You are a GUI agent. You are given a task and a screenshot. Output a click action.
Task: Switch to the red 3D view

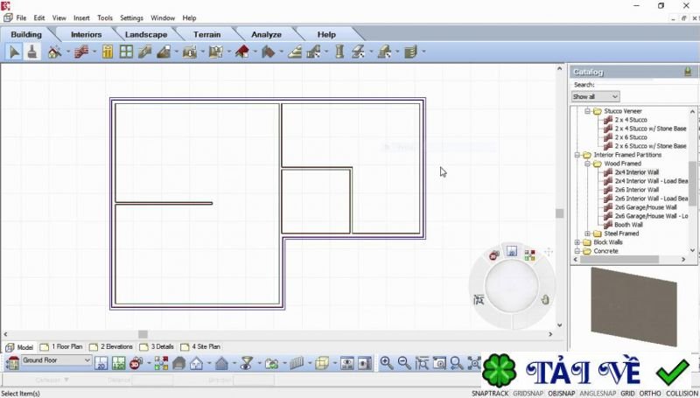[136, 363]
